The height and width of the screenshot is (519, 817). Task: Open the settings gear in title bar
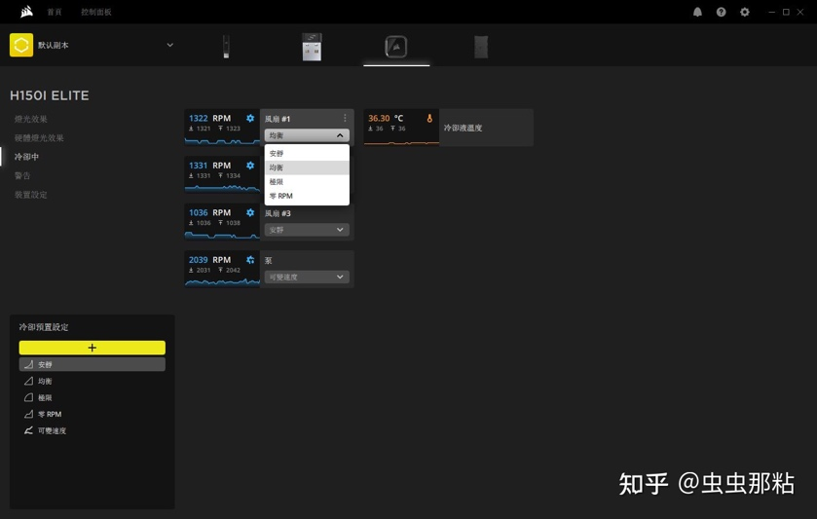point(745,12)
